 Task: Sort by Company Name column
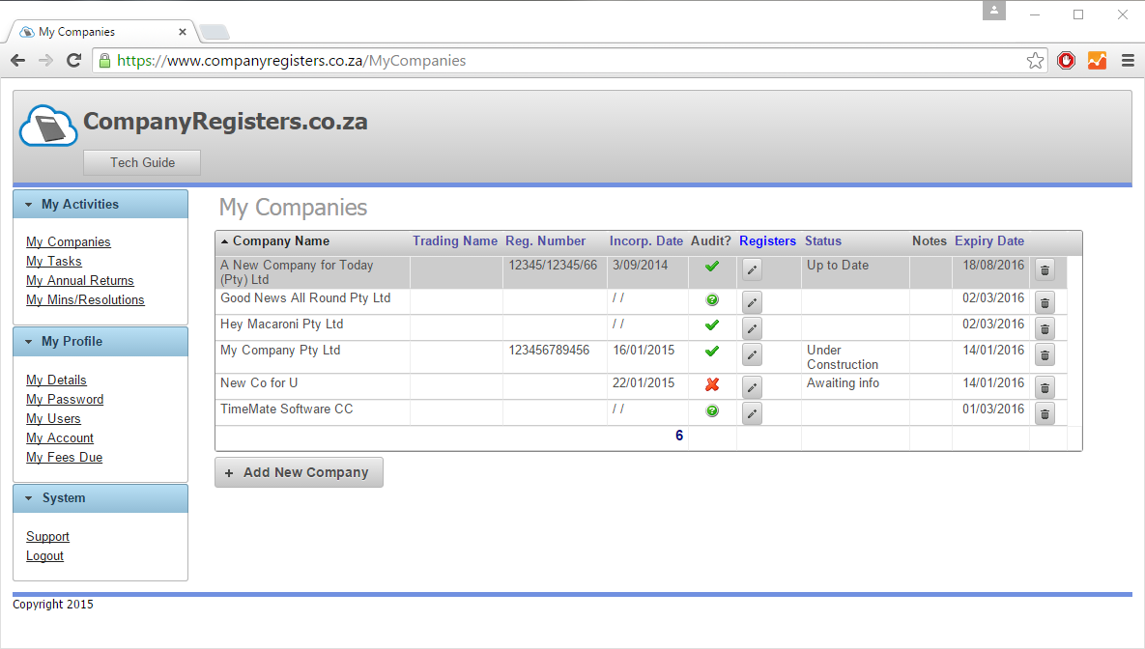[281, 240]
